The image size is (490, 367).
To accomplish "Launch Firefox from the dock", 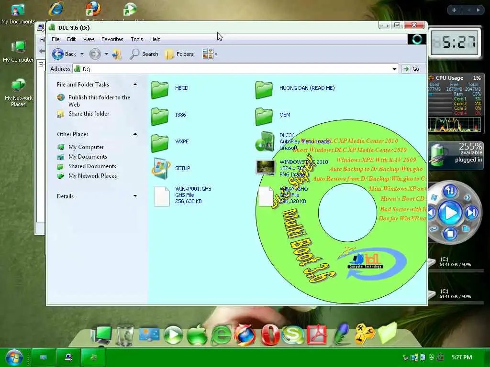I will 245,335.
